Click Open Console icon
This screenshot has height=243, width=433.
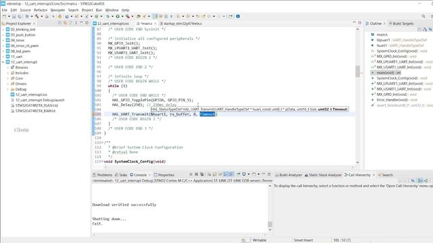254,174
